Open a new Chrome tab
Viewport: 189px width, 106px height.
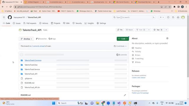159,2
